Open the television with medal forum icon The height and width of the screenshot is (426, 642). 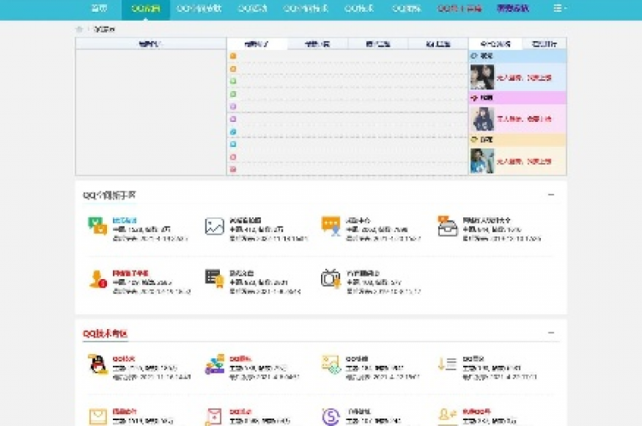[331, 278]
